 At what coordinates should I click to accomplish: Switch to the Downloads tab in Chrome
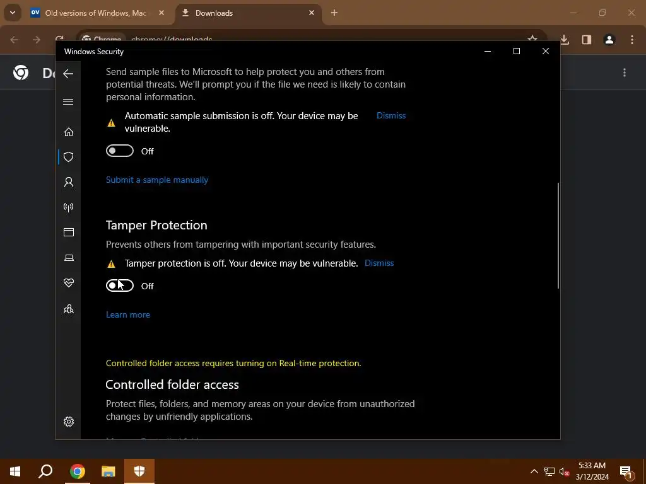[x=249, y=13]
